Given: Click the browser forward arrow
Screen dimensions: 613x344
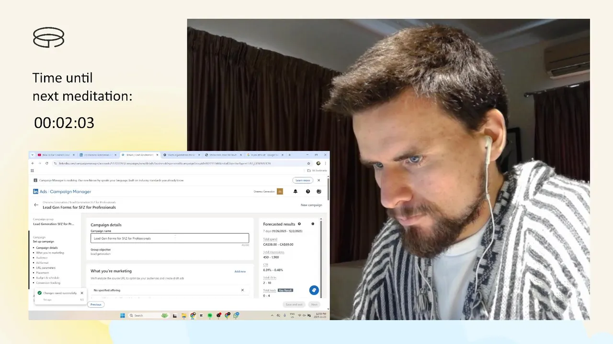Looking at the screenshot, I should coord(40,163).
